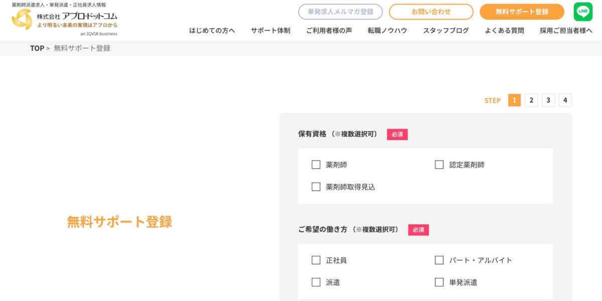Open よくある質問 page
602x301 pixels.
(x=505, y=31)
